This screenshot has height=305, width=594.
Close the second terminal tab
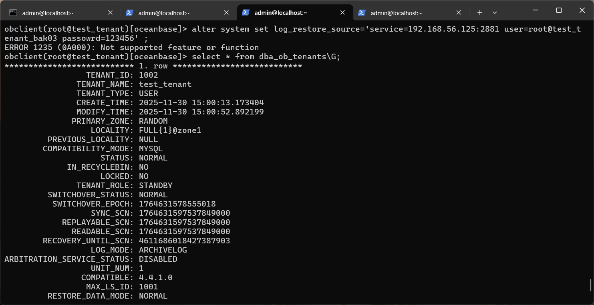point(227,12)
